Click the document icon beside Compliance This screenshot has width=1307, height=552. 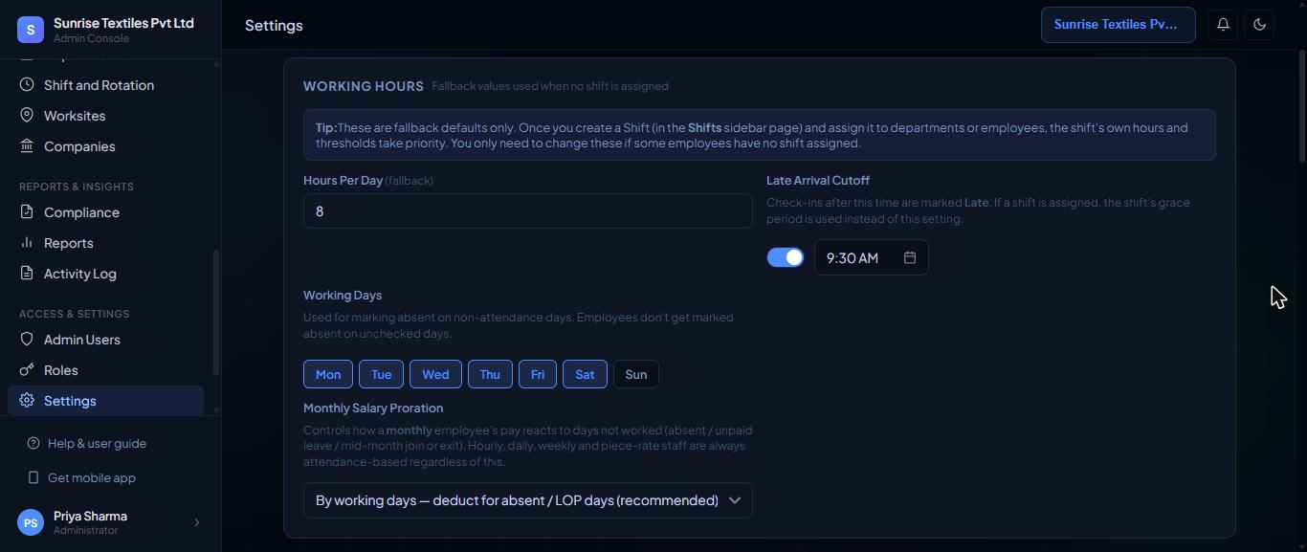(x=27, y=212)
